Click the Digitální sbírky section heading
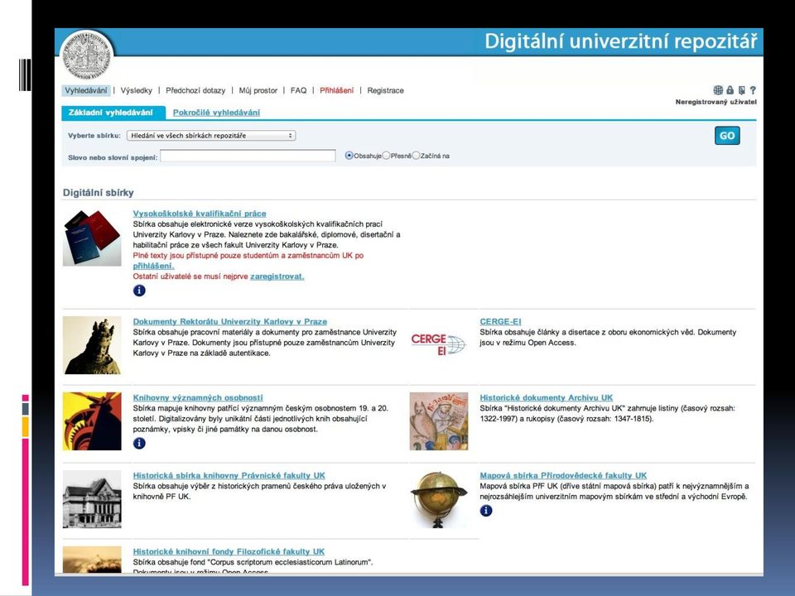Viewport: 795px width, 596px height. click(99, 193)
